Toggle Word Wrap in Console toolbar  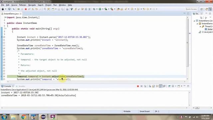coord(157,86)
